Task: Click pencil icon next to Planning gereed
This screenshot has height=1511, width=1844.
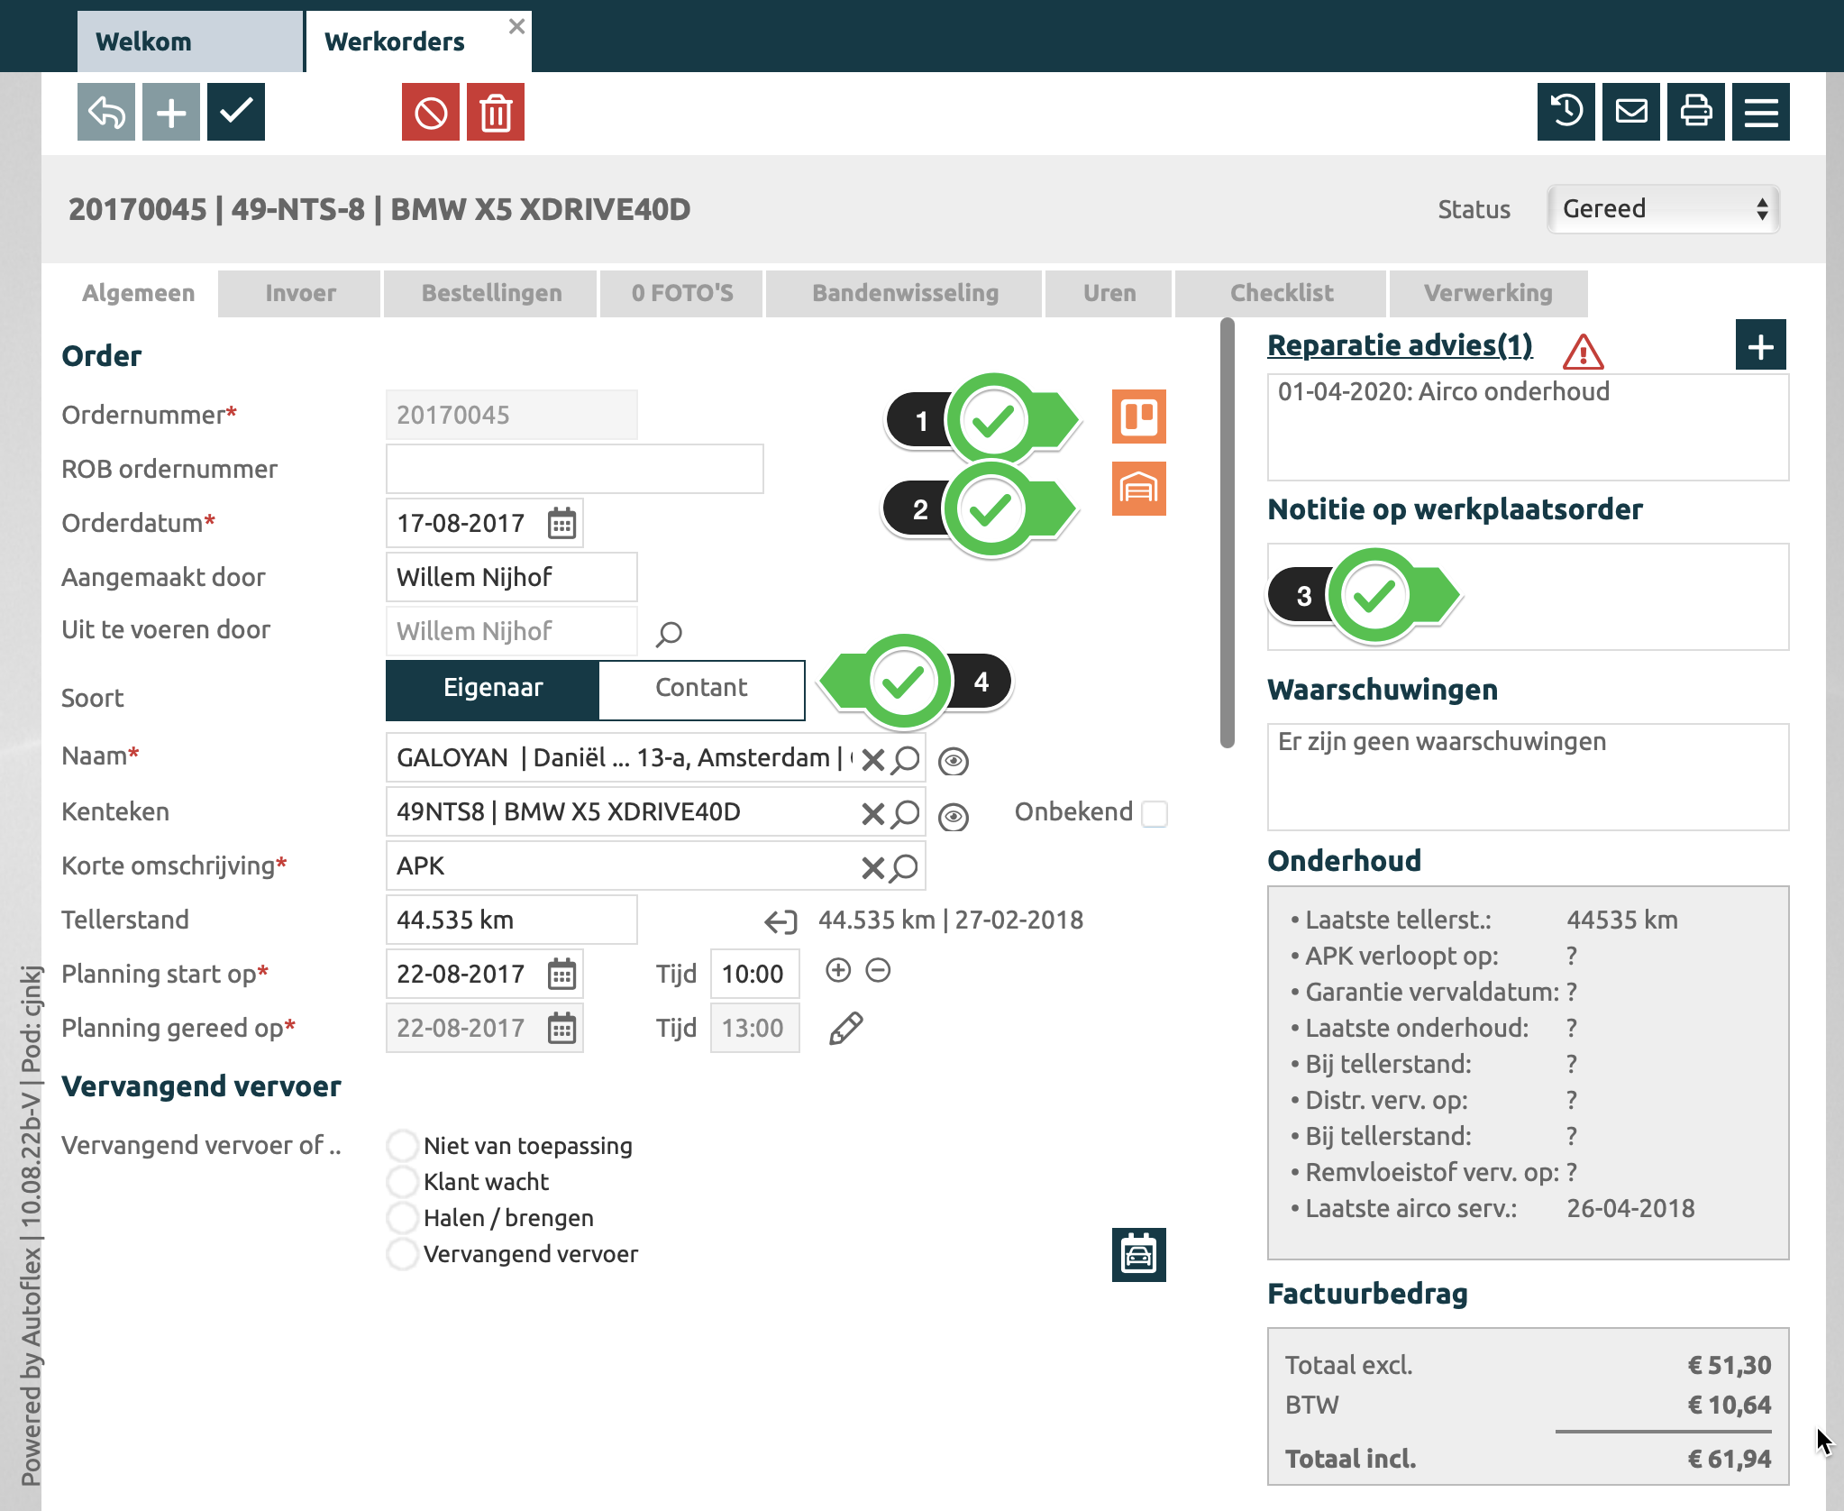Action: click(x=845, y=1028)
